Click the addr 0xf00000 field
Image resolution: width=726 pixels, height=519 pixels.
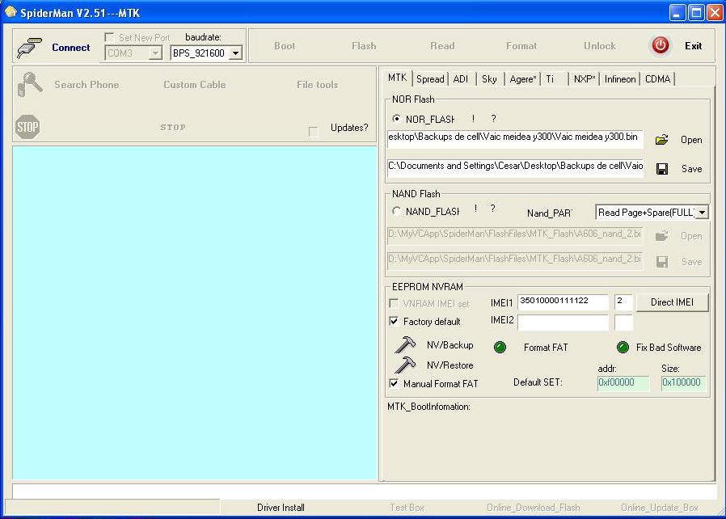[x=623, y=383]
